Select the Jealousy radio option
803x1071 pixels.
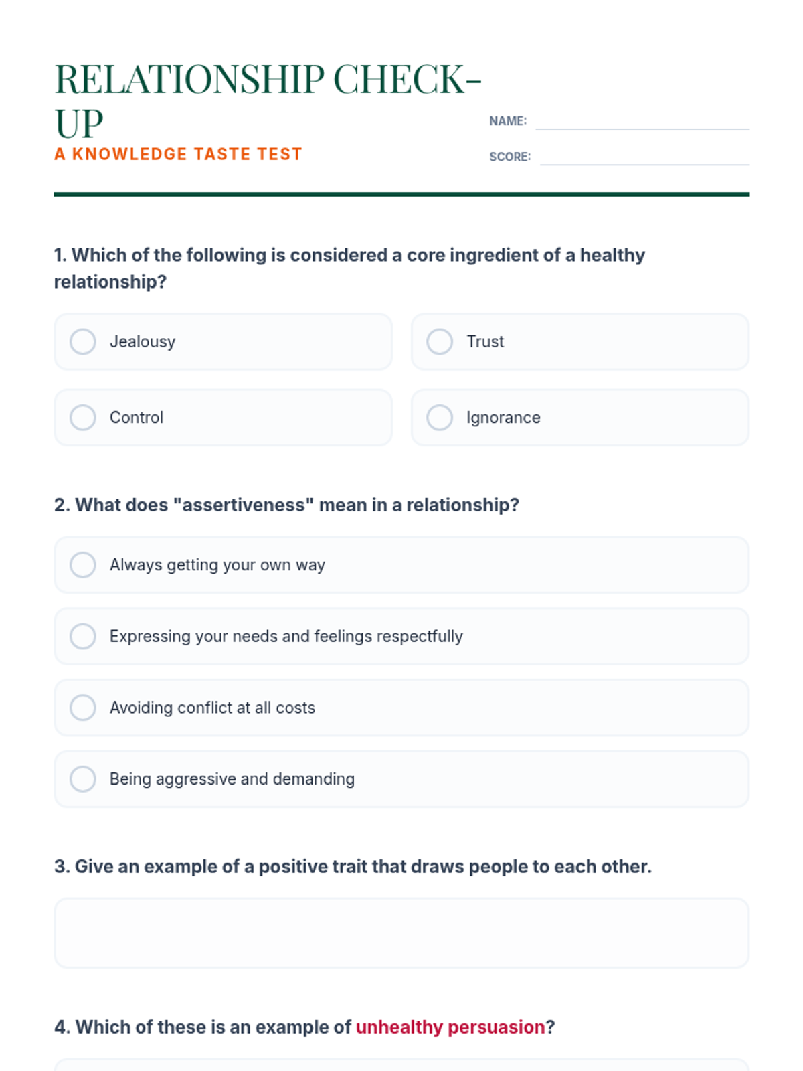pos(83,341)
